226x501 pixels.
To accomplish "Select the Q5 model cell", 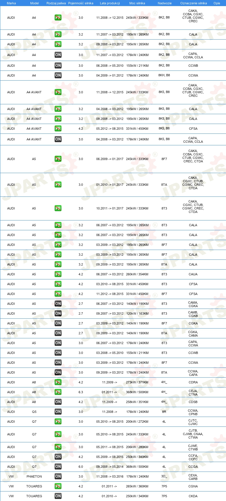I will (x=34, y=412).
